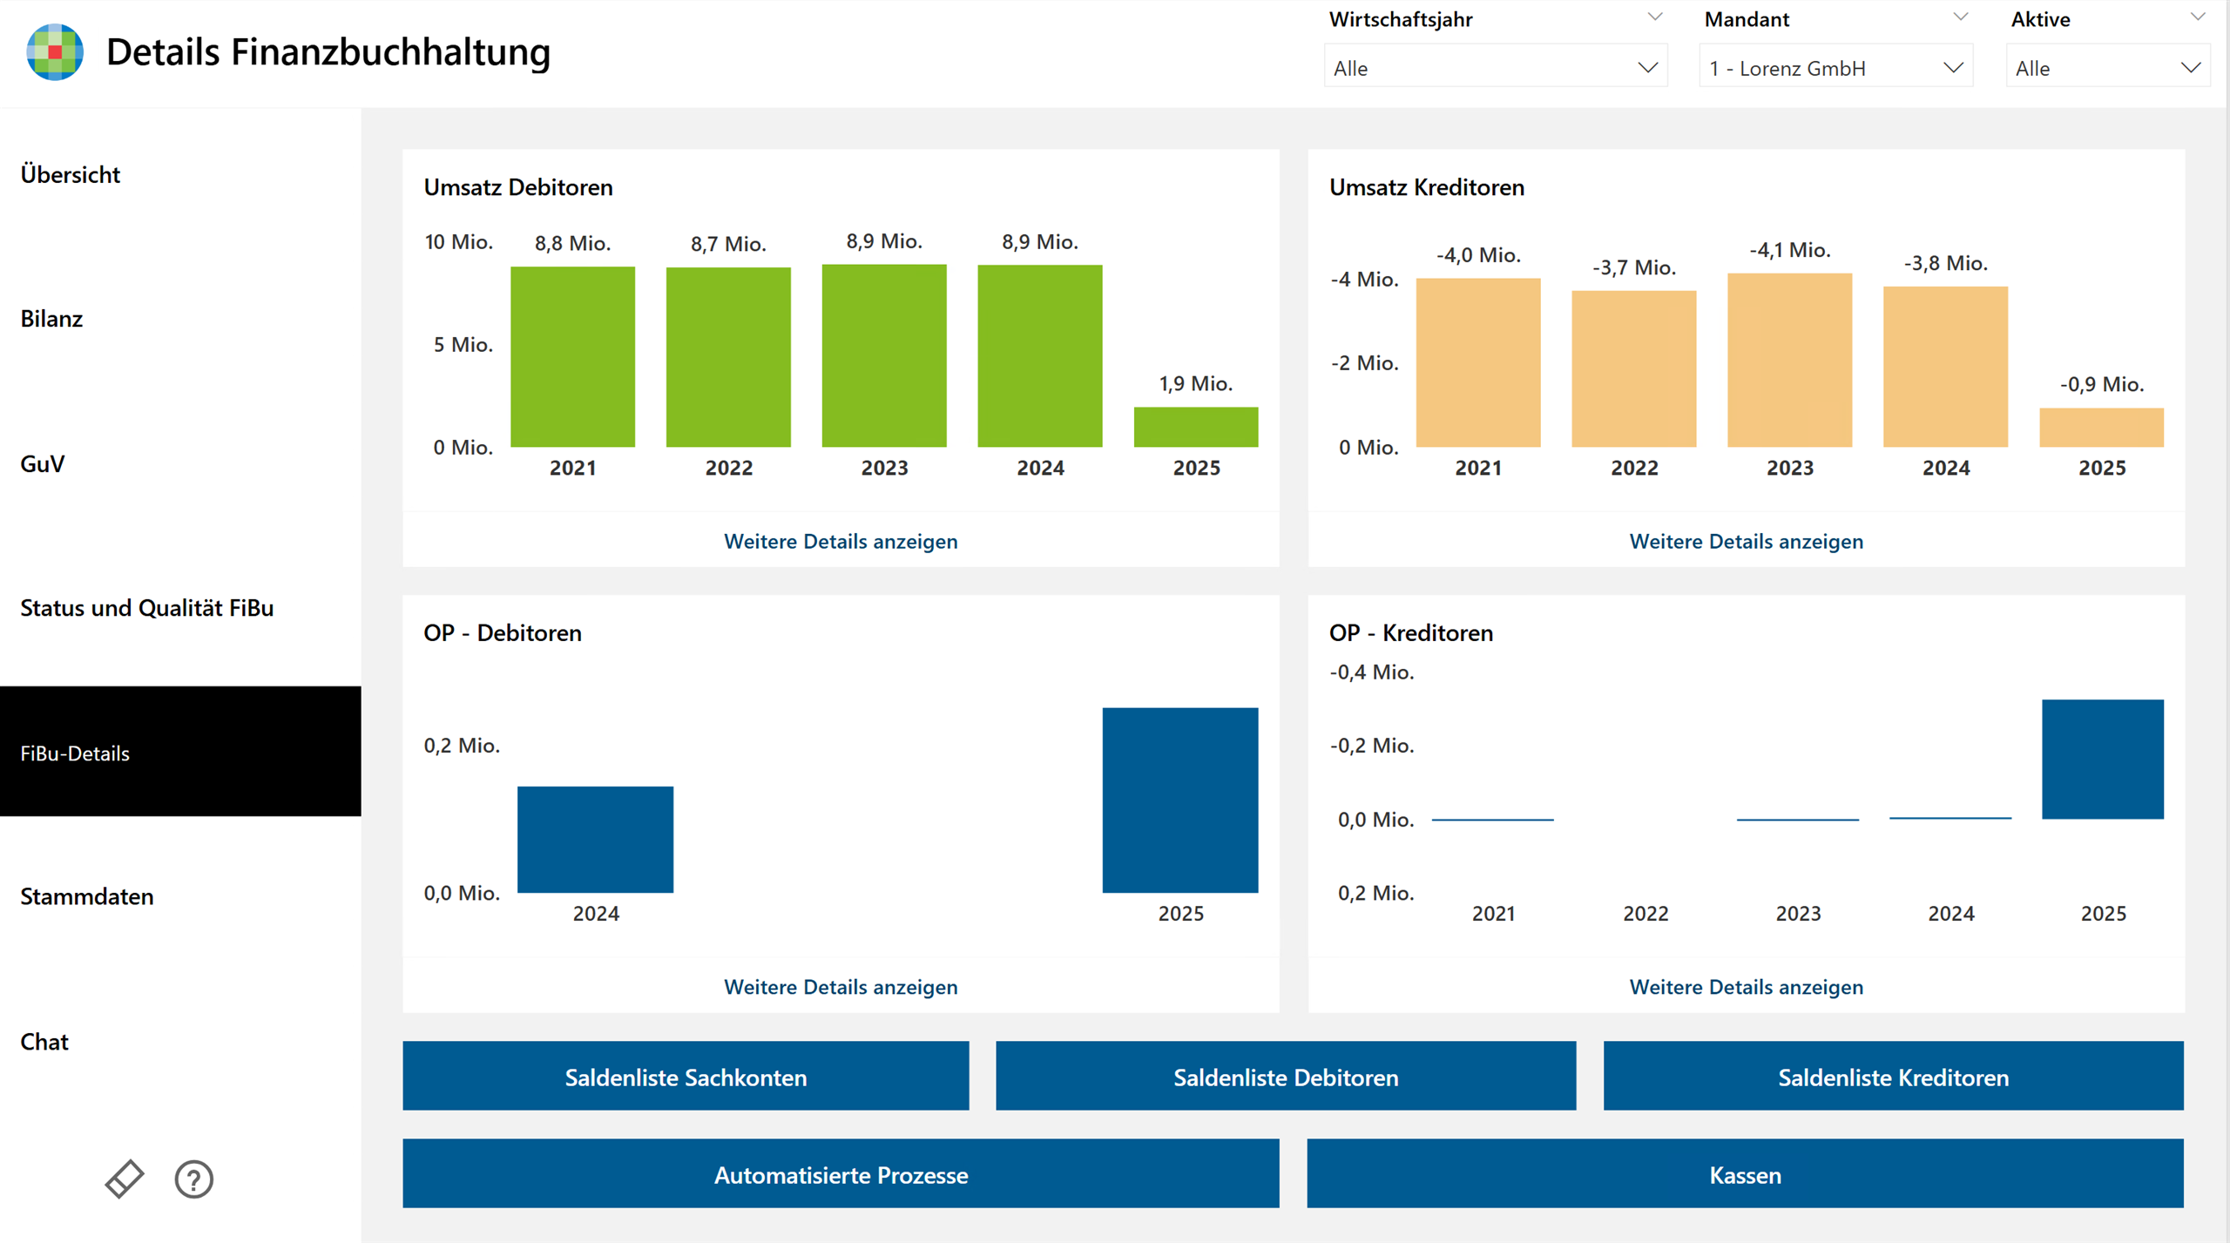
Task: Open the GuV page
Action: point(180,463)
